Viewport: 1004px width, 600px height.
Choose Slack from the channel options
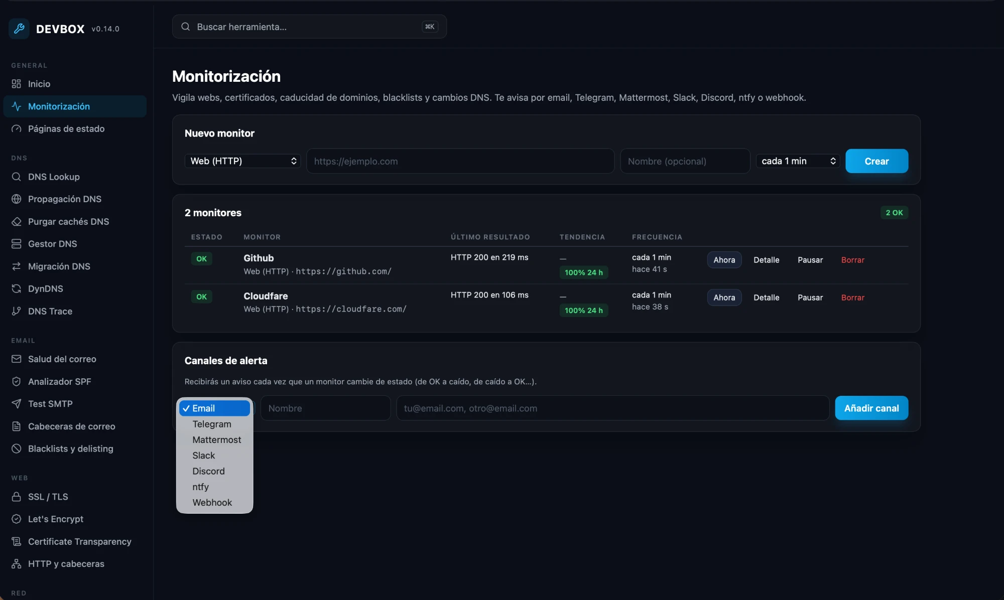click(214, 456)
